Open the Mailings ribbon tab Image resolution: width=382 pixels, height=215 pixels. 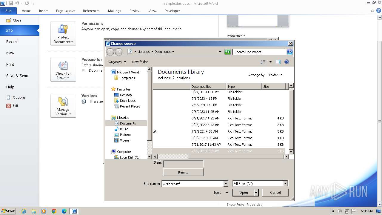[115, 11]
